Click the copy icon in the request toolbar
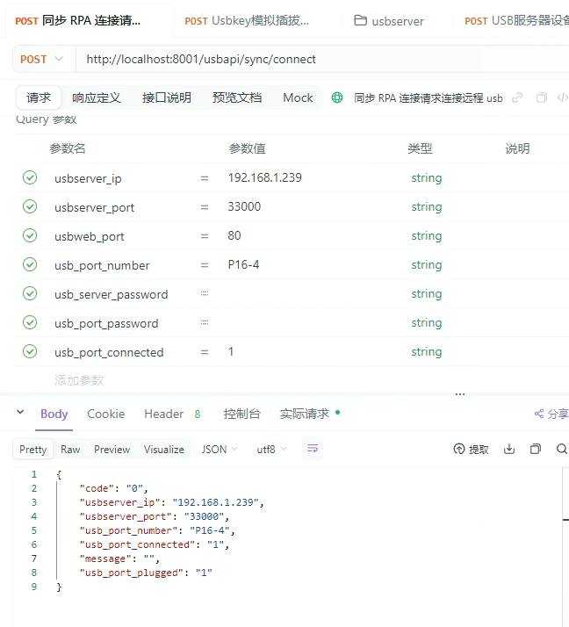Screen dimensions: 569x627 541,97
